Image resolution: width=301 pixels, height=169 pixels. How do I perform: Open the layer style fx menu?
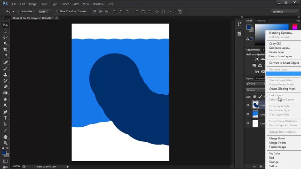(261, 166)
